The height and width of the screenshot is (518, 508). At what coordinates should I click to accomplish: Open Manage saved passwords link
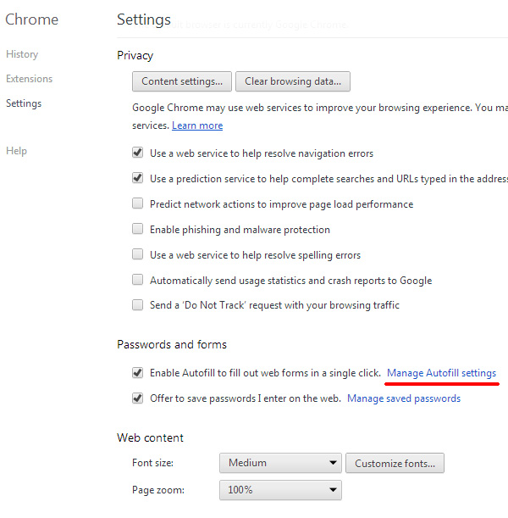click(x=404, y=398)
